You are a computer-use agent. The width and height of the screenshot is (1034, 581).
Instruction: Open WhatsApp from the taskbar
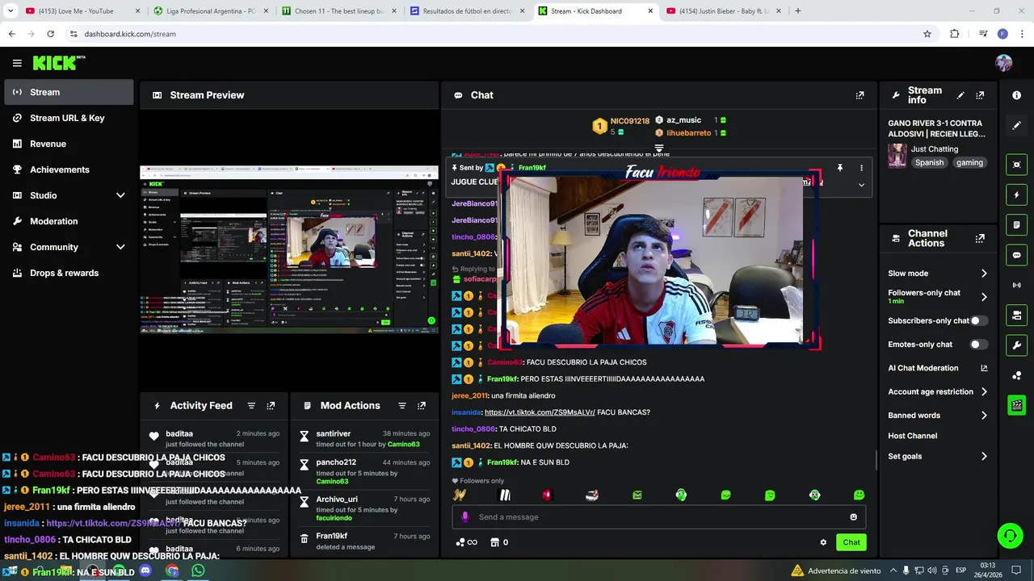point(198,571)
